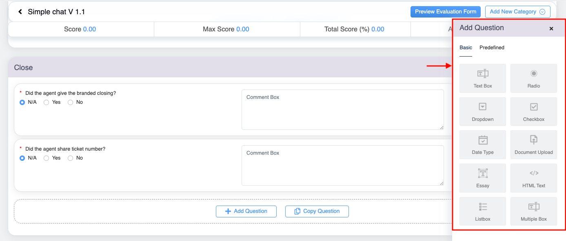Viewport: 566px width, 241px height.
Task: Type in branded closing Comment Box
Action: pos(342,110)
